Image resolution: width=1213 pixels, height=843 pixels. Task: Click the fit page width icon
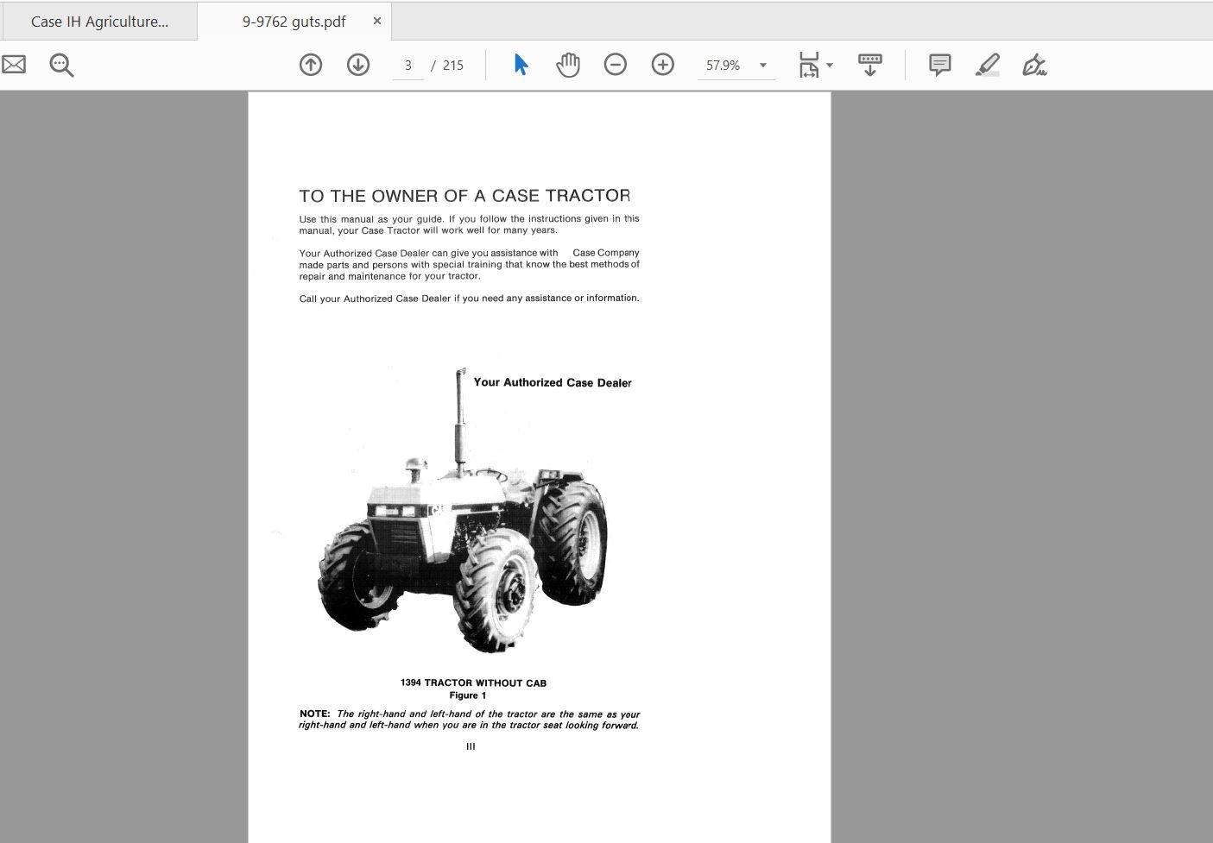tap(809, 65)
